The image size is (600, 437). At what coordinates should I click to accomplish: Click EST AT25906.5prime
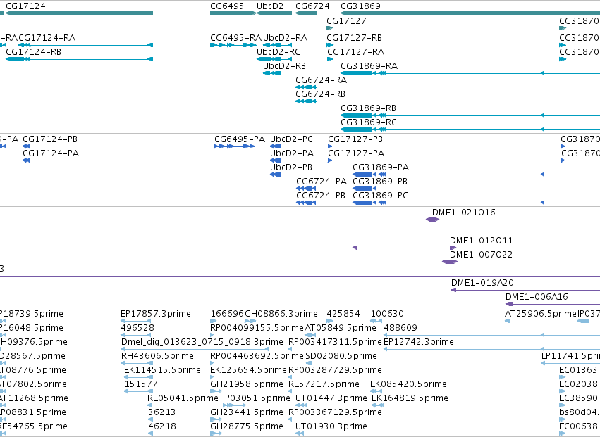tap(541, 314)
